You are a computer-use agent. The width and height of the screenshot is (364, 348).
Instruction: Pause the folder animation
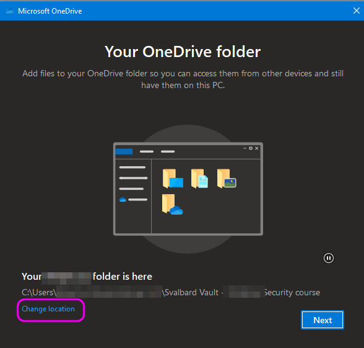point(329,258)
